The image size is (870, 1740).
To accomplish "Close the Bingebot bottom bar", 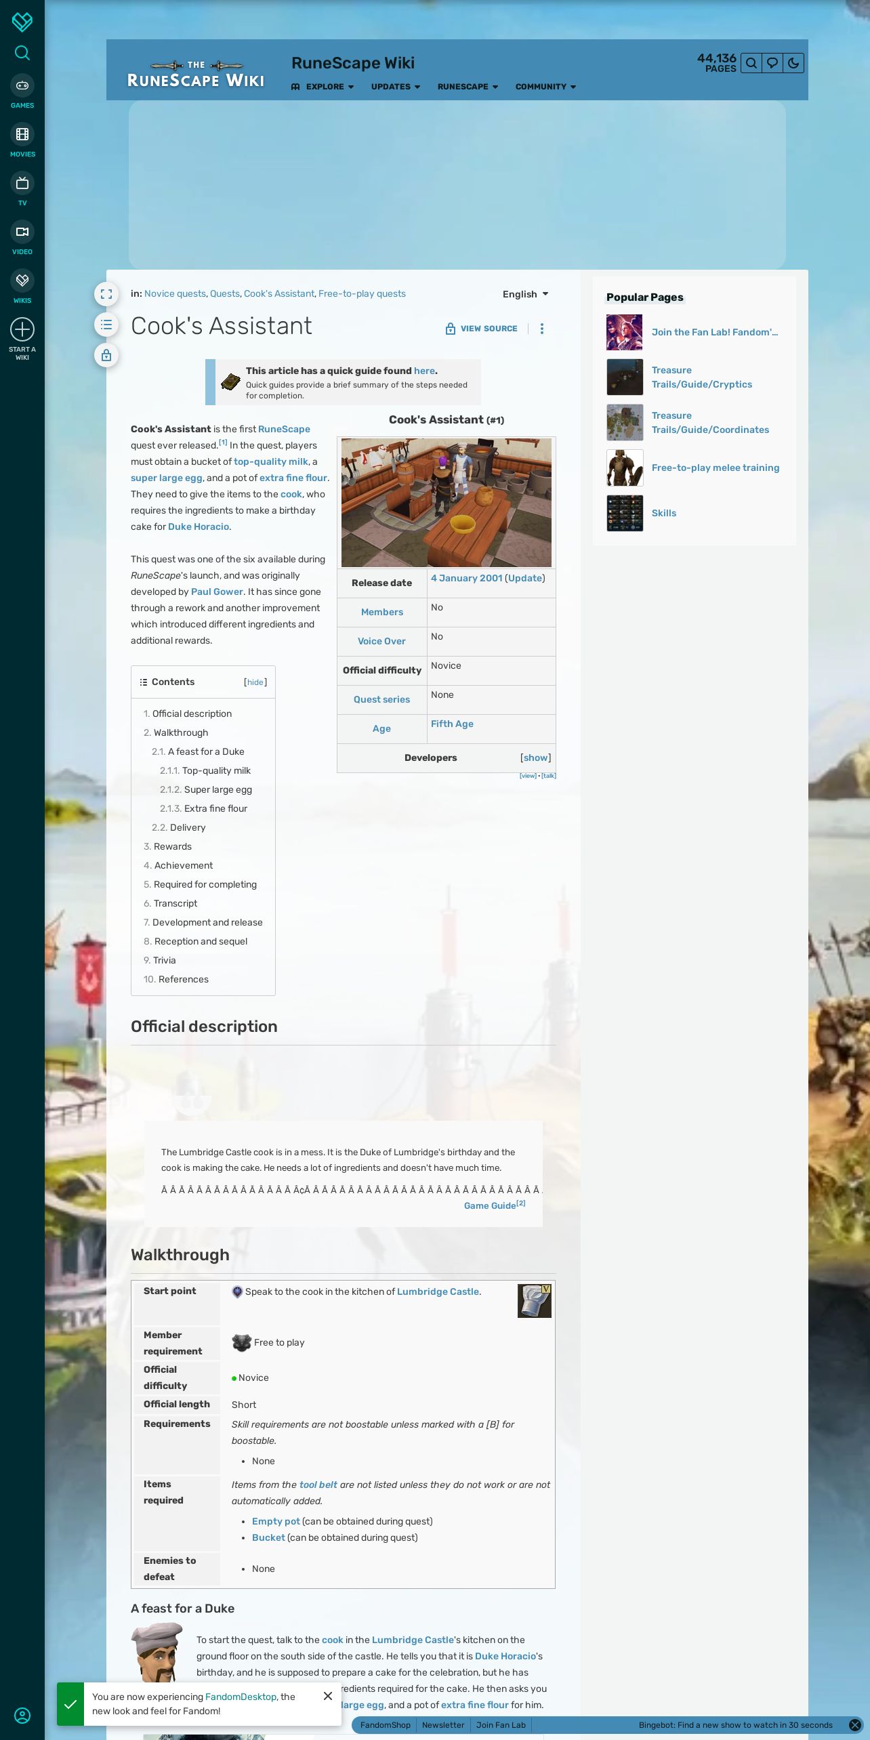I will coord(855,1725).
